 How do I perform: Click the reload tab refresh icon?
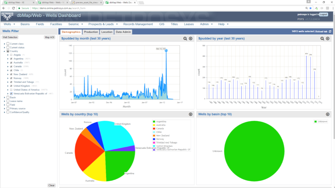click(330, 31)
